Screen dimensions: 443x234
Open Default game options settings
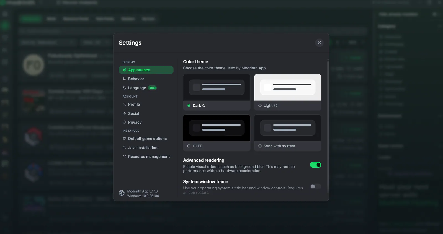tap(146, 139)
